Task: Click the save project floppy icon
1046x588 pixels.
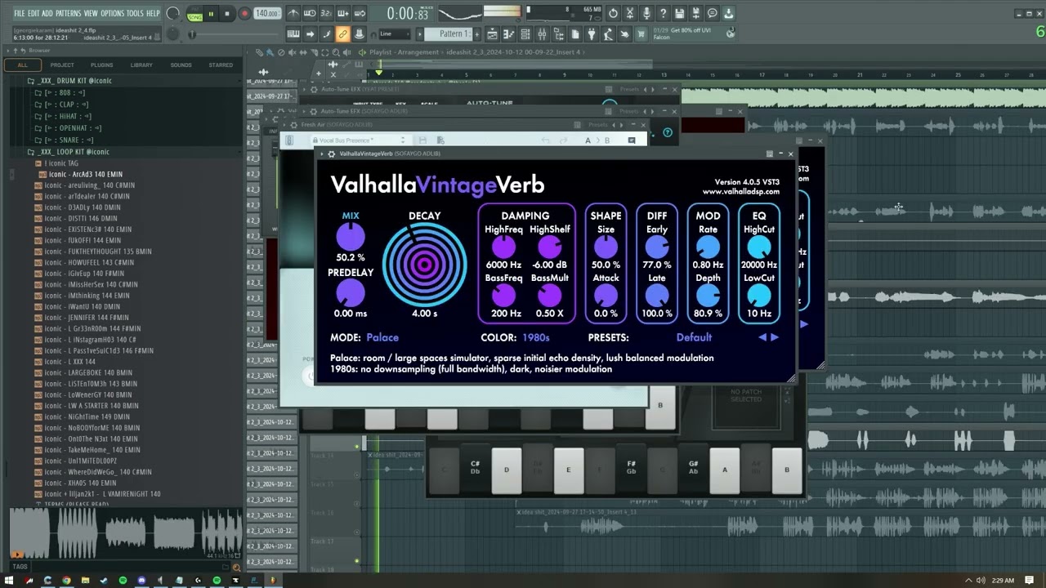Action: [678, 13]
